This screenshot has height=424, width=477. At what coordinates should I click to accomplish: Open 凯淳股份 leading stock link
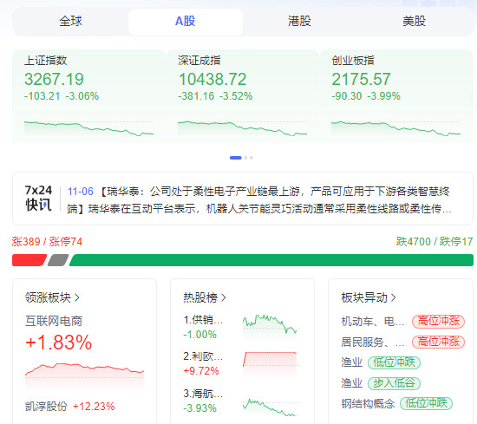(46, 406)
